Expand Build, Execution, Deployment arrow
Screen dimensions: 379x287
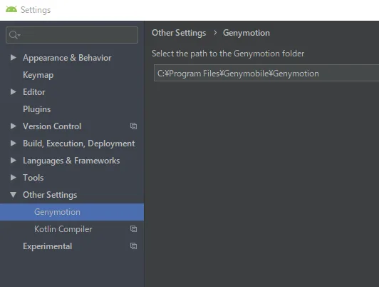click(x=14, y=143)
